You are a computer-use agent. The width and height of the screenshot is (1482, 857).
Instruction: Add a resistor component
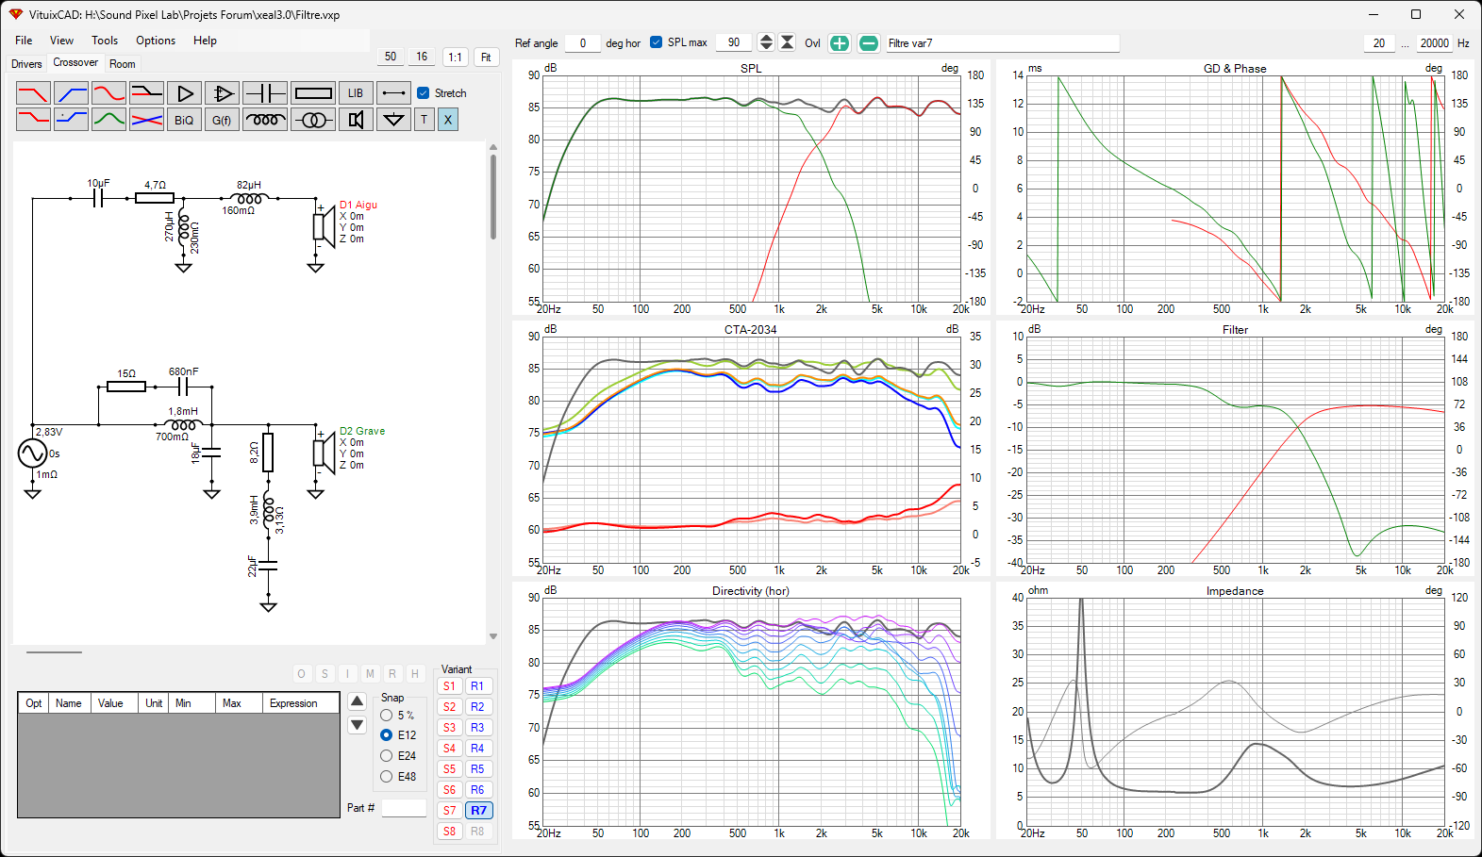click(313, 93)
